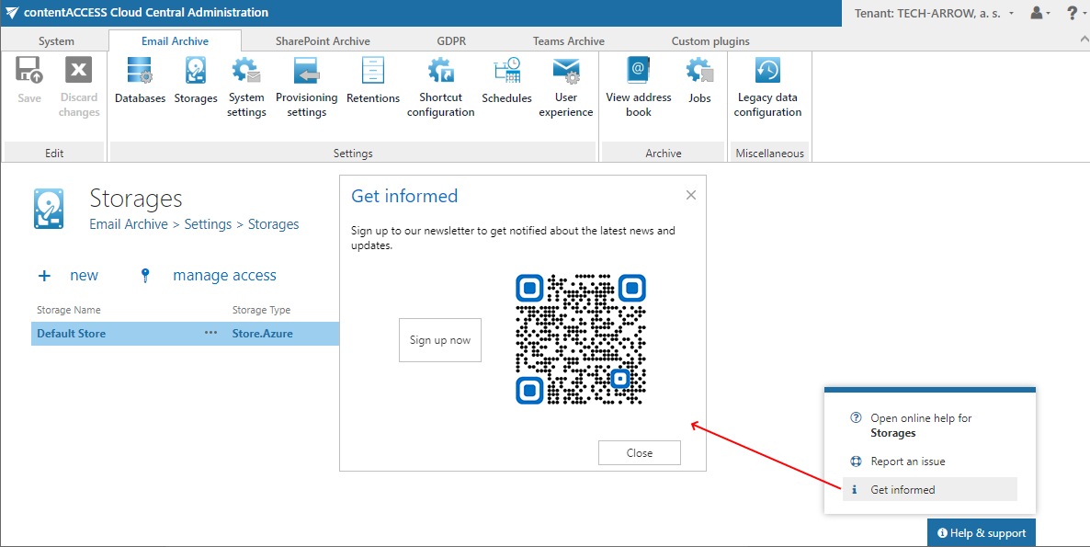Expand the help question mark menu
1090x547 pixels.
pos(1073,13)
